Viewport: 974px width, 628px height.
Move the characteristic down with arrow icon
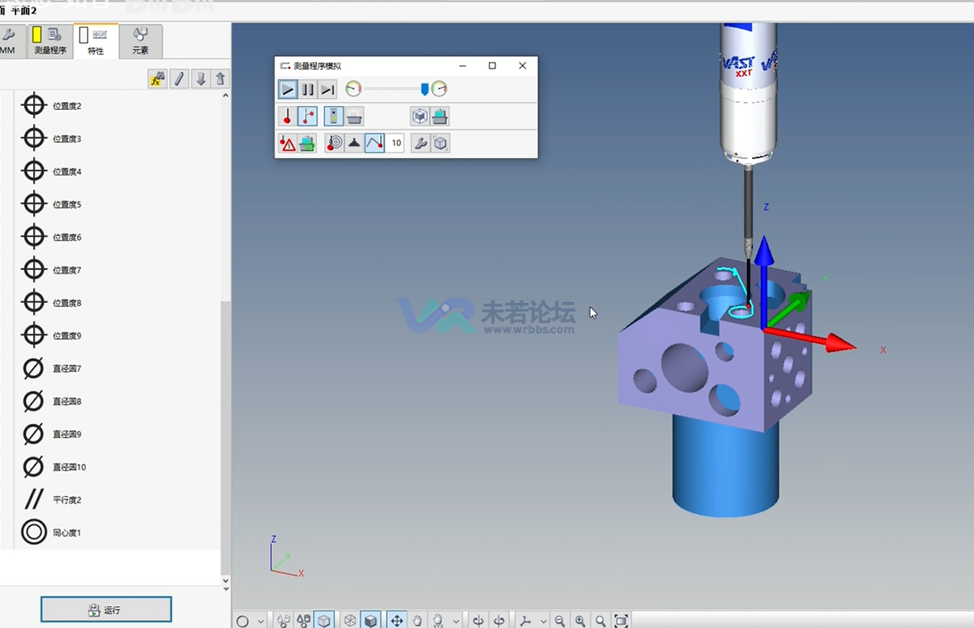tap(201, 79)
